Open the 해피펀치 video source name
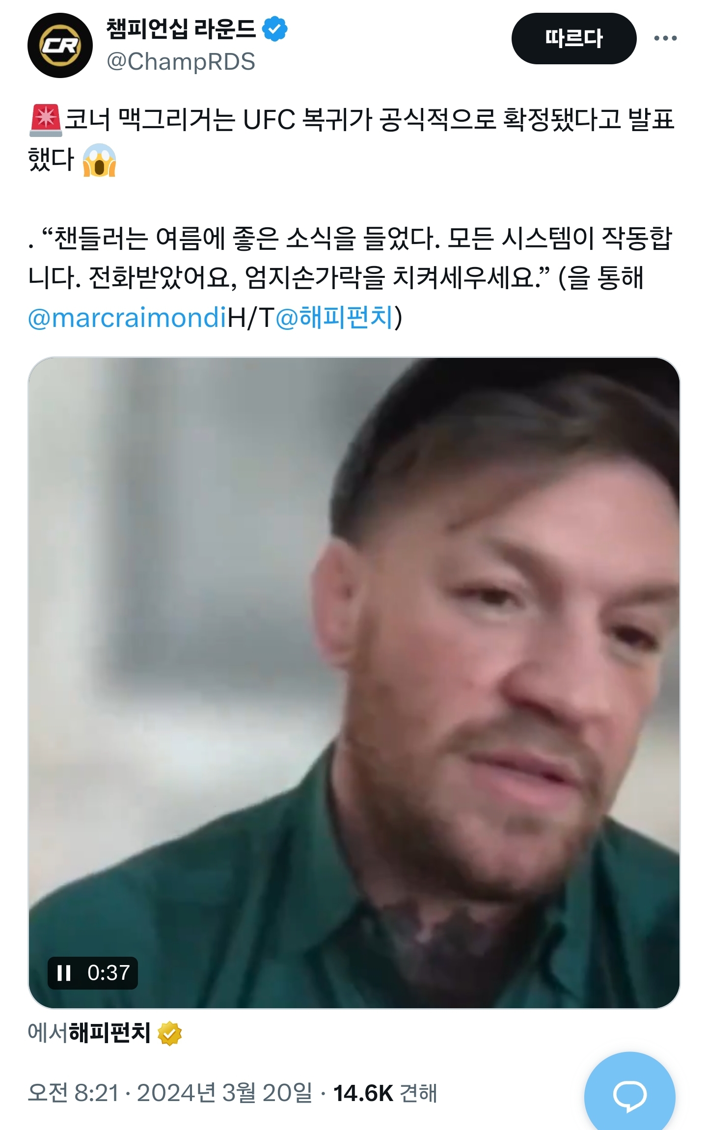The width and height of the screenshot is (707, 1130). pos(109,1033)
